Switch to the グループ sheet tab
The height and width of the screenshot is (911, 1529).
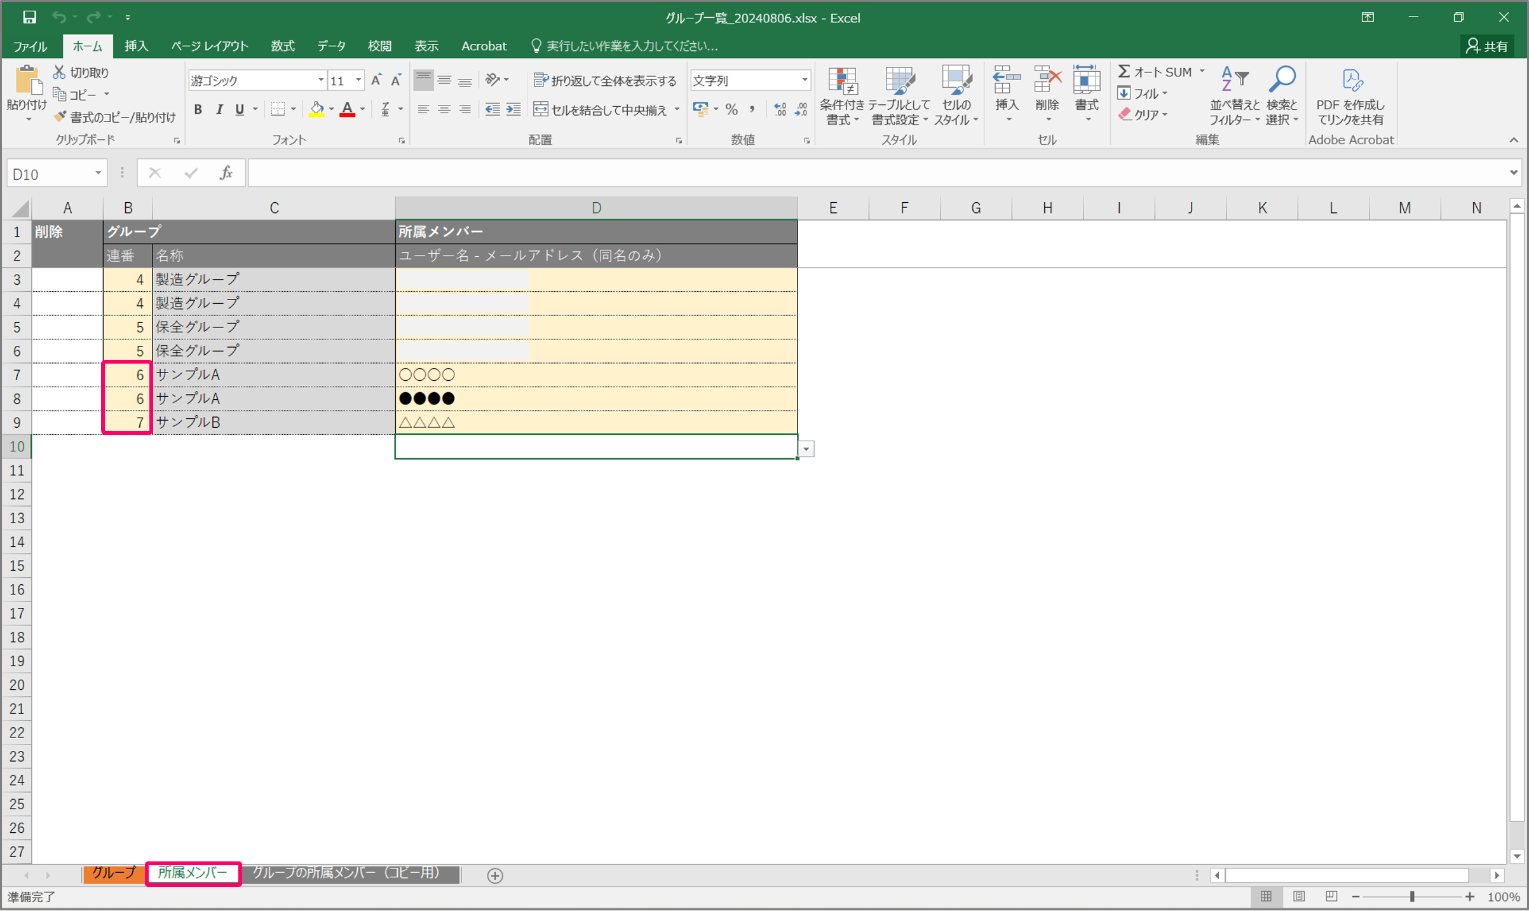[x=114, y=873]
